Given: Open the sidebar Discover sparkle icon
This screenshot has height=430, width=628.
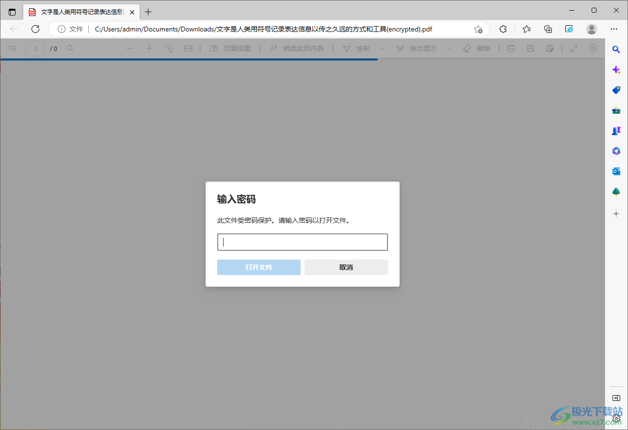Looking at the screenshot, I should [616, 70].
